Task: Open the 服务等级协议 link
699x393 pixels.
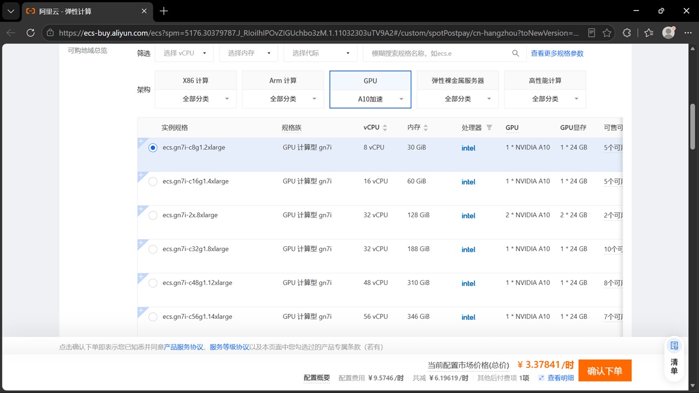Action: click(229, 347)
